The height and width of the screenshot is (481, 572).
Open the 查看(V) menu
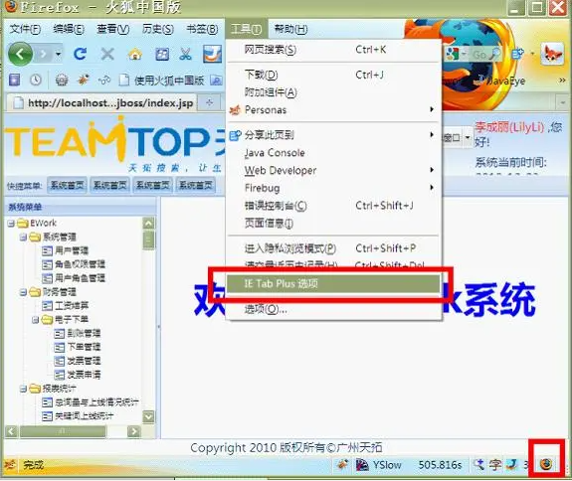[113, 29]
